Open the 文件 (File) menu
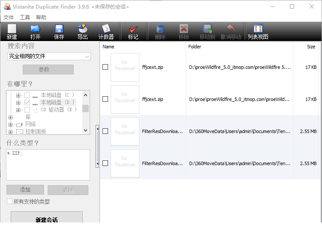 tap(9, 17)
